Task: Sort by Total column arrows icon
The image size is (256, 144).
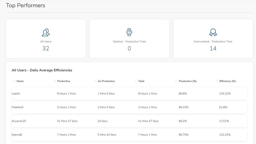Action: coord(136,81)
